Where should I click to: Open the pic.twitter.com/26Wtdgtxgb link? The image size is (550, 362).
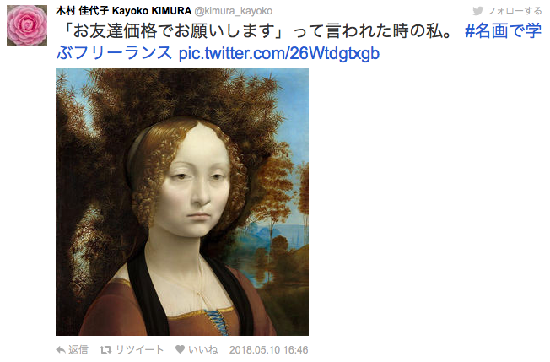pyautogui.click(x=279, y=53)
